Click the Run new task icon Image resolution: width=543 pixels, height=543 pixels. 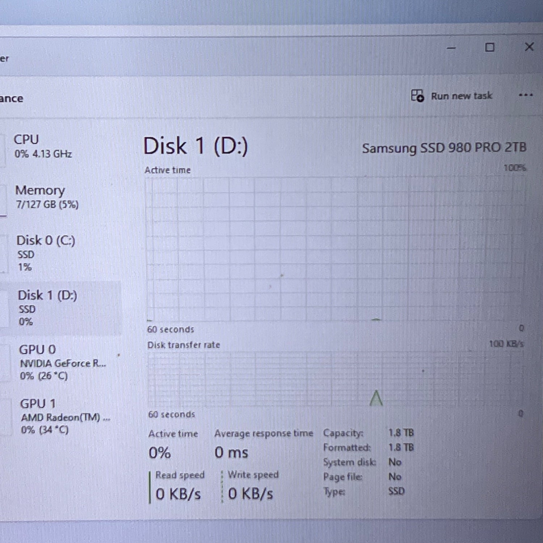[x=417, y=96]
